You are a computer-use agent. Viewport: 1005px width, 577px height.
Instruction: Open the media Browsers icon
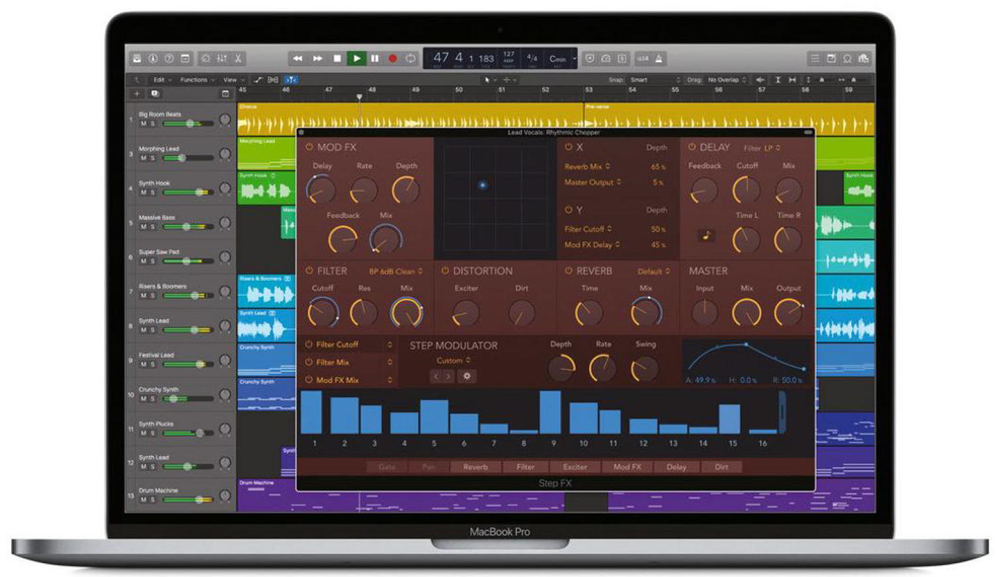[x=863, y=58]
